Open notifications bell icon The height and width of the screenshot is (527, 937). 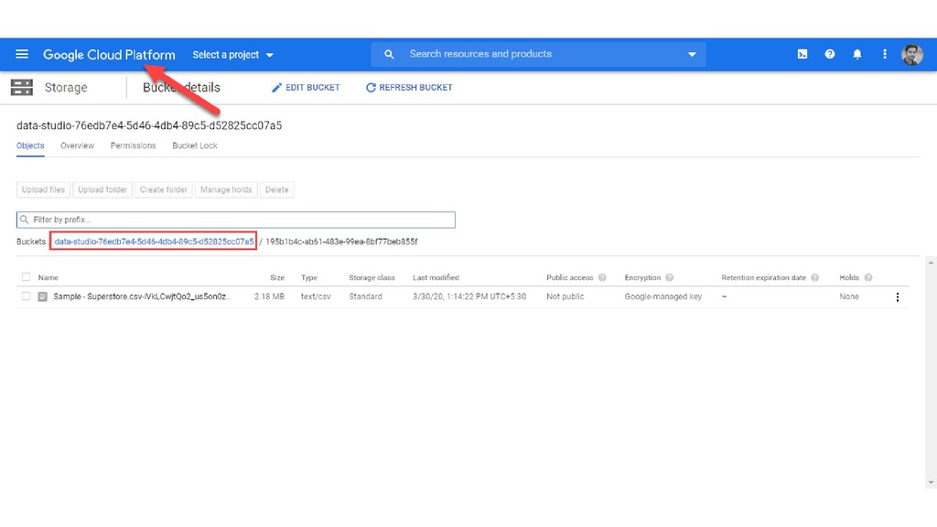(x=856, y=54)
